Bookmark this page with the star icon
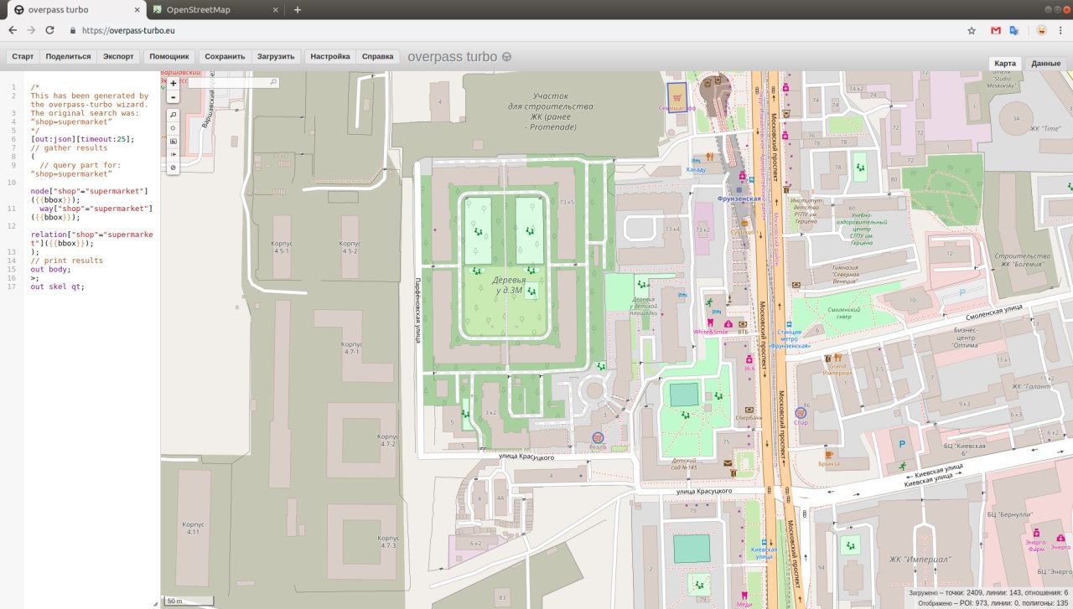This screenshot has width=1073, height=609. (x=972, y=30)
